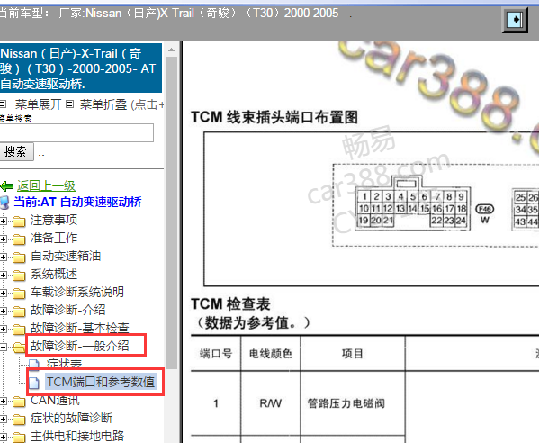Click the 自动变速箱油 folder icon

pos(19,258)
